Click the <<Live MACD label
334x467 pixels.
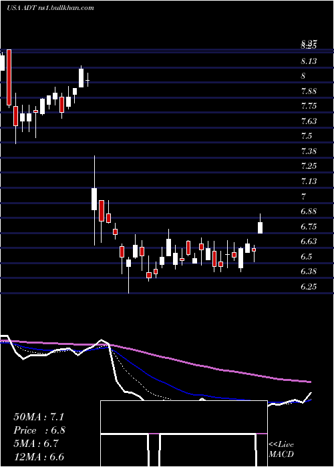[x=281, y=449]
